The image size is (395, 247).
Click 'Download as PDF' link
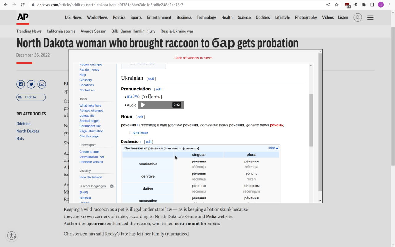(92, 157)
